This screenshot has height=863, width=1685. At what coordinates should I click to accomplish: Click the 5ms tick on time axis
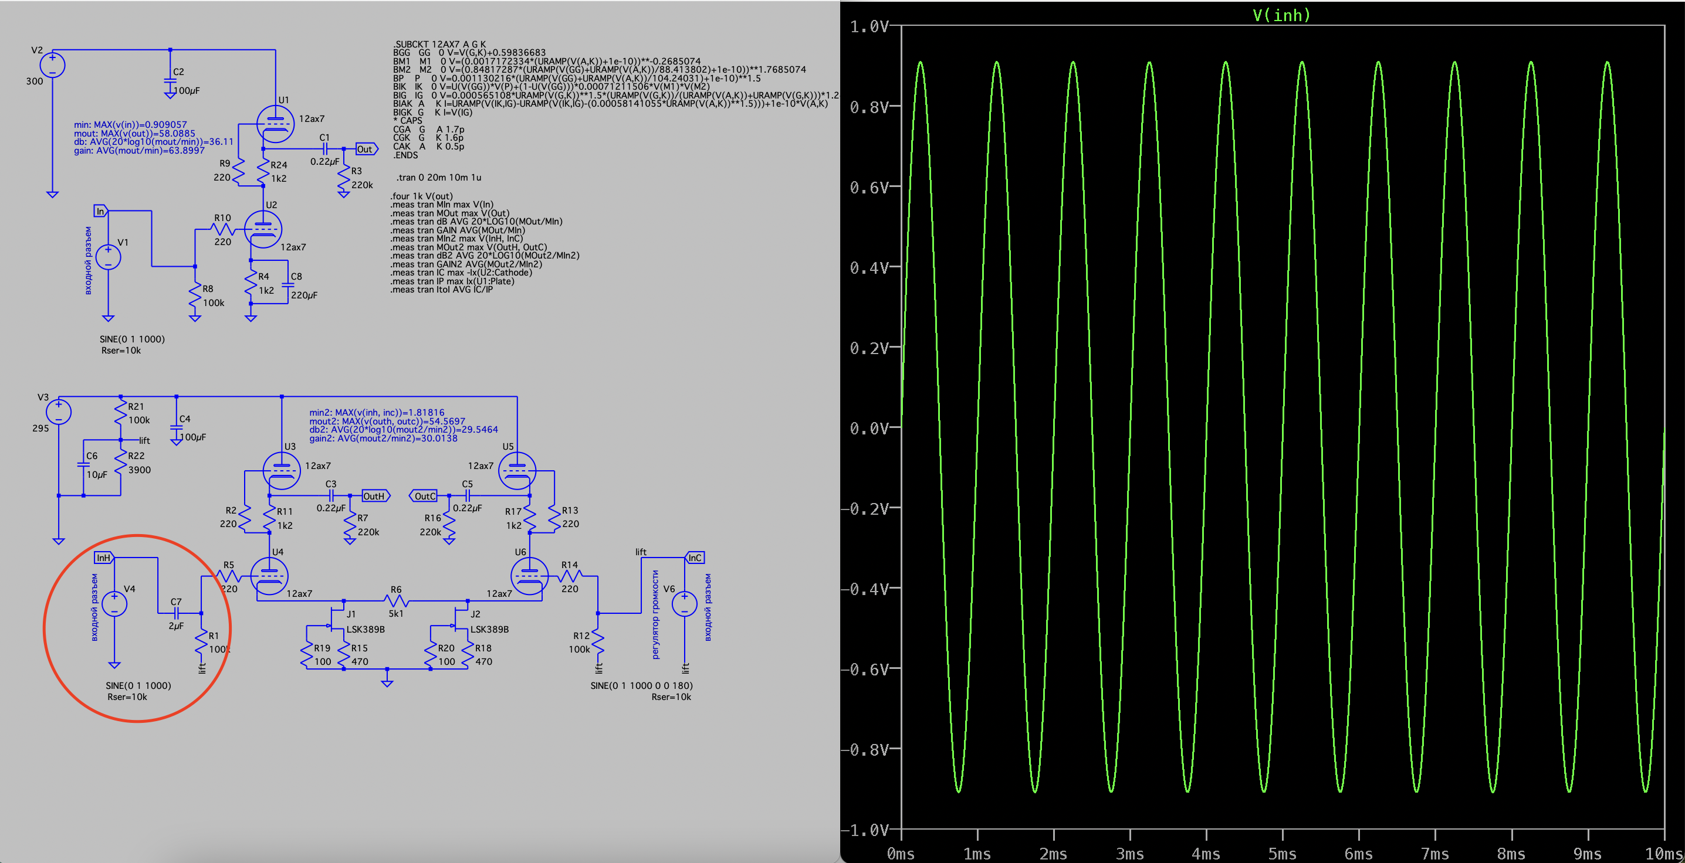click(1281, 854)
